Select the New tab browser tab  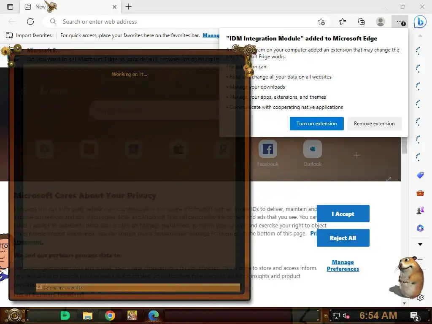[70, 7]
